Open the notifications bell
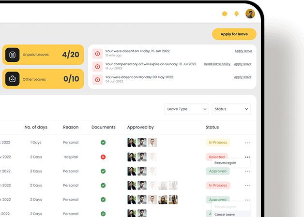304x217 pixels. [237, 14]
